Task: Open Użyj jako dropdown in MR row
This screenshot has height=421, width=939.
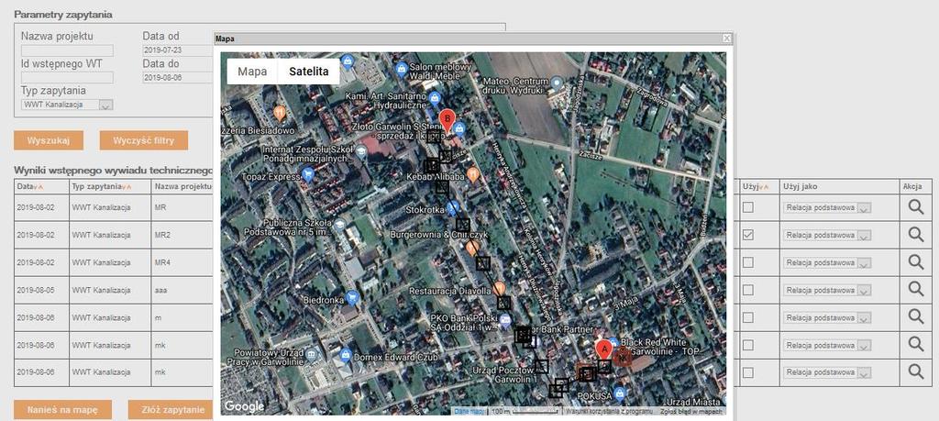Action: point(827,208)
